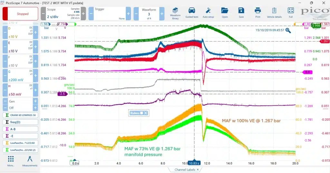Select the MAF w 73% VE annotation
This screenshot has width=330, height=173.
click(152, 151)
